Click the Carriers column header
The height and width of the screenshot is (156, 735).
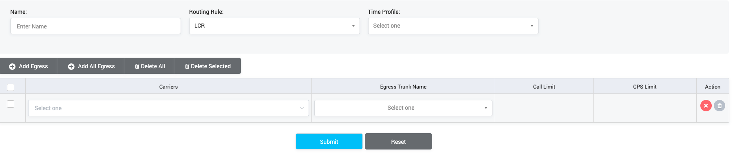click(168, 87)
